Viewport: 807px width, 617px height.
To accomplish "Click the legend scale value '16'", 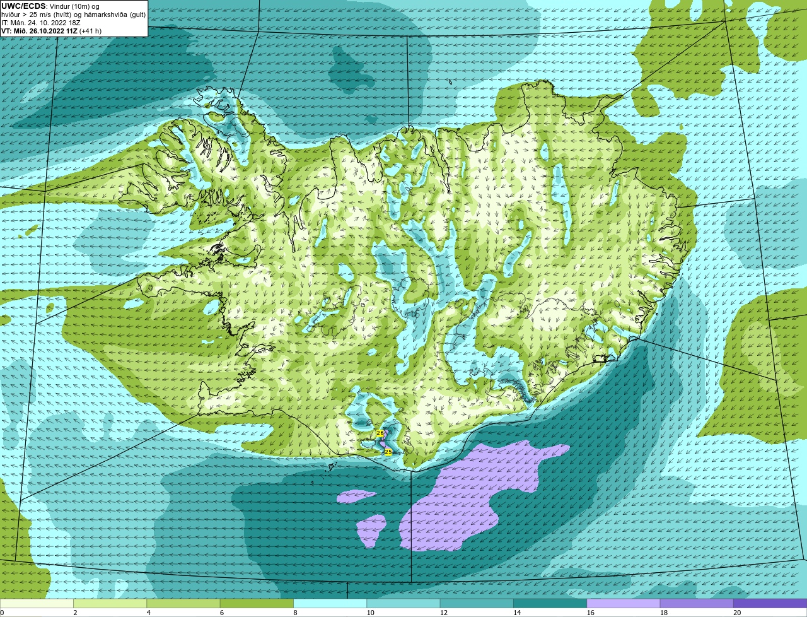I will point(590,613).
